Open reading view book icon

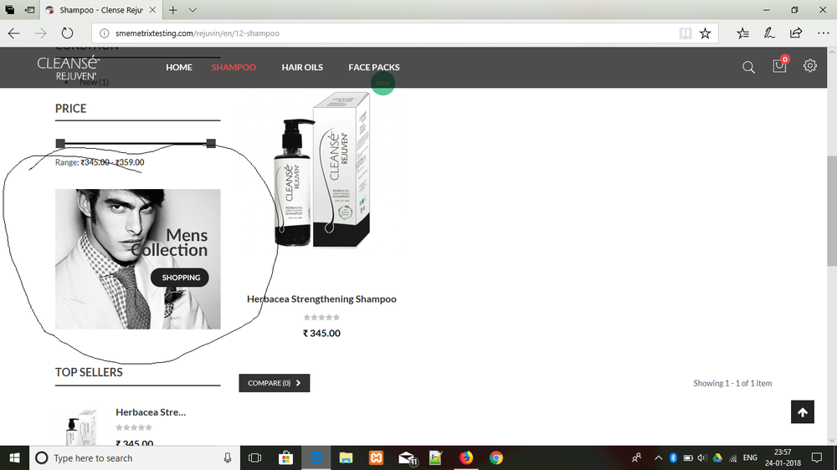(686, 33)
